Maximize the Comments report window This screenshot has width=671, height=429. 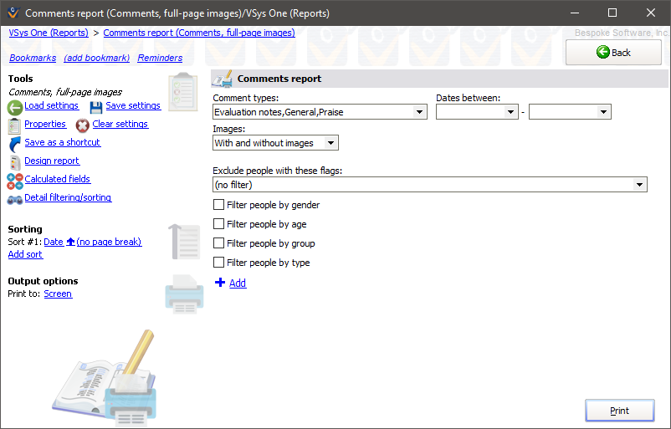(x=612, y=13)
